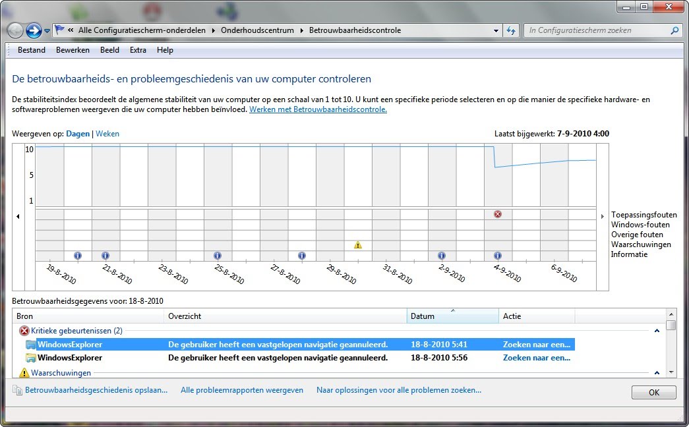The width and height of the screenshot is (689, 427).
Task: Select the yellow warning icon on 30-8-2010
Action: [x=357, y=244]
